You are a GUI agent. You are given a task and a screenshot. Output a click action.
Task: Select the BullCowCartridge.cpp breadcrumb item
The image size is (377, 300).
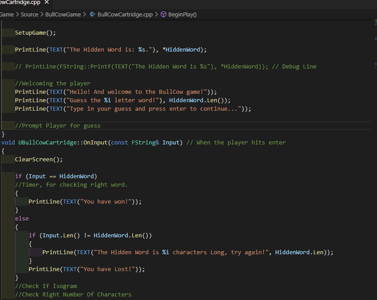125,14
